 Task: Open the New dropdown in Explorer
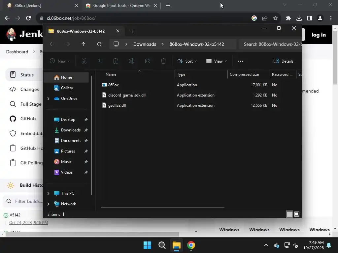(x=60, y=61)
